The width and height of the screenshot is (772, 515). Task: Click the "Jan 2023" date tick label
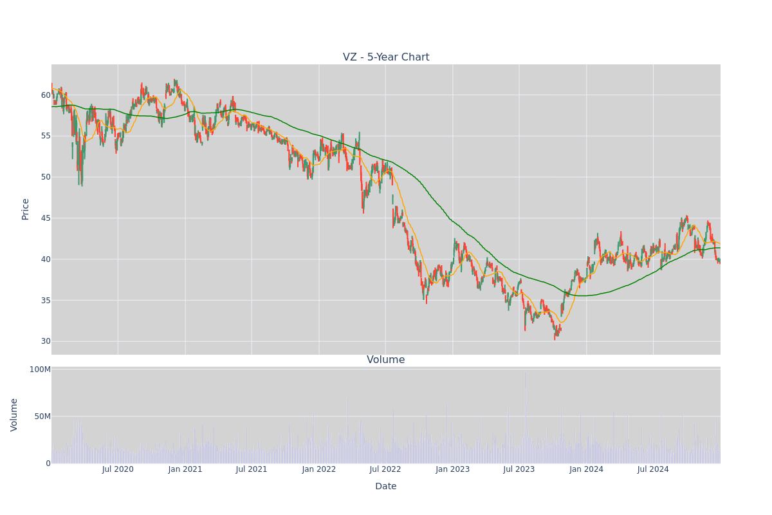(453, 469)
